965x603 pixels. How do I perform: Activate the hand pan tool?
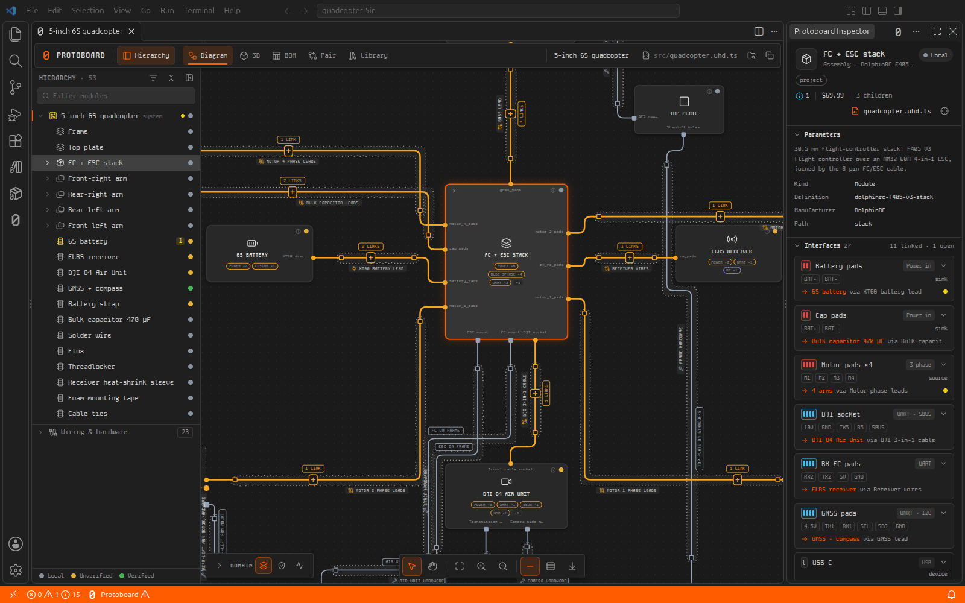tap(432, 566)
